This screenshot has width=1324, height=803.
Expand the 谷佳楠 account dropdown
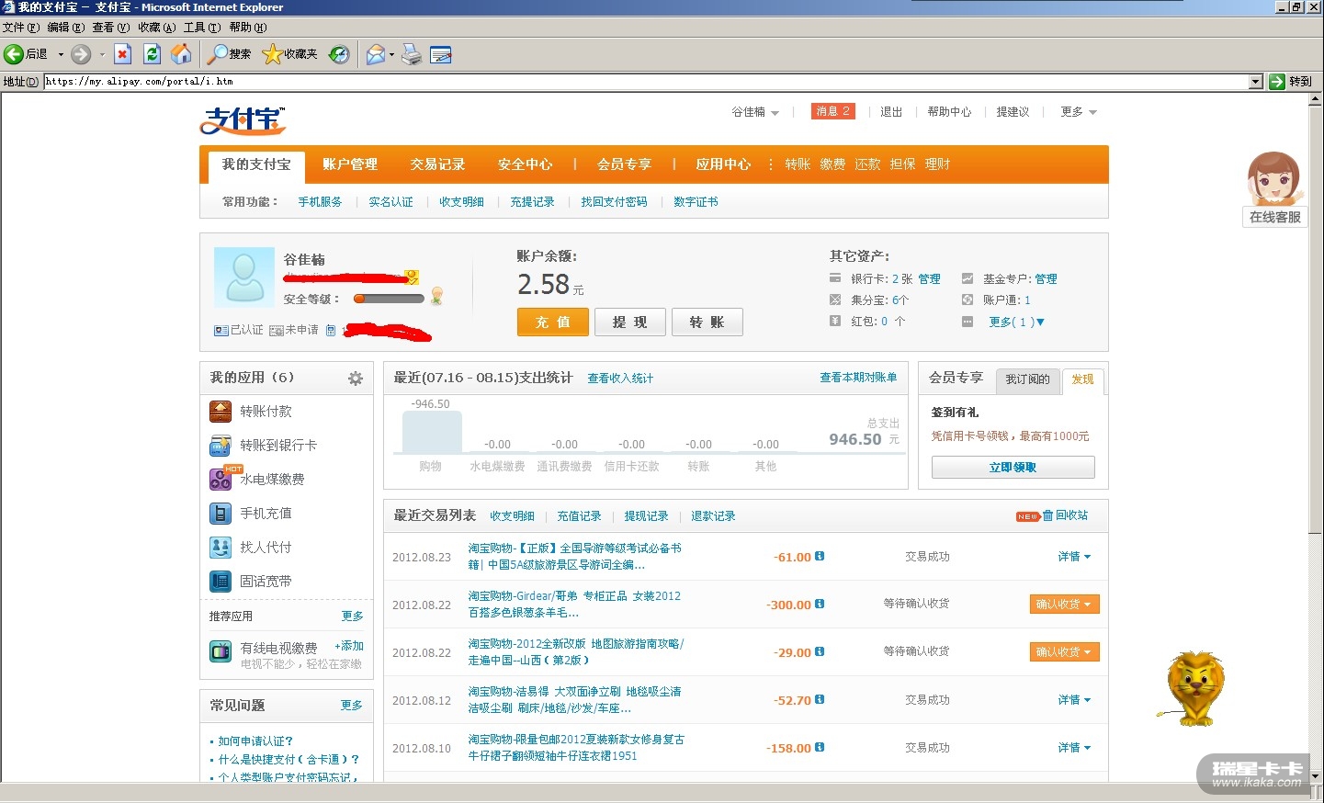(x=755, y=112)
